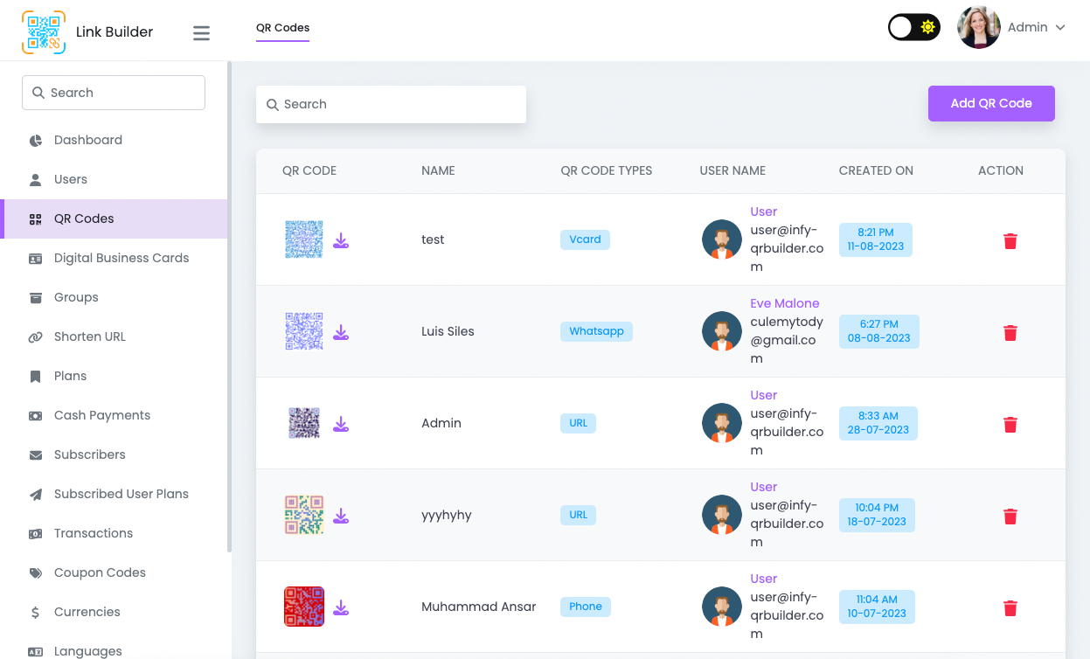Focus the QR codes table search box
Image resolution: width=1090 pixels, height=659 pixels.
(391, 104)
